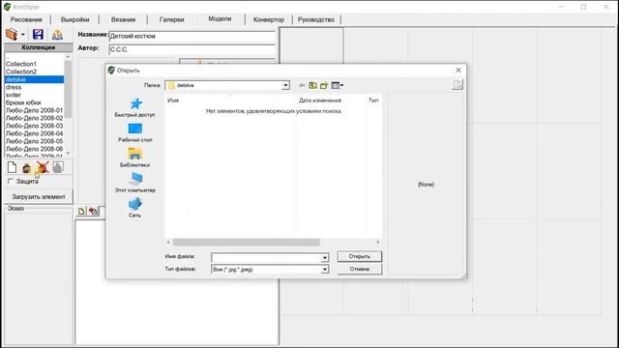Click the brown bag icon below collections list

point(27,168)
